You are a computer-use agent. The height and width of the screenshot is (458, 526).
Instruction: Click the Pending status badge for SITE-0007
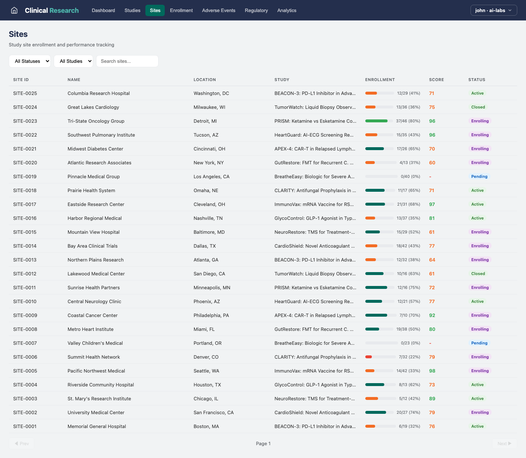coord(479,343)
